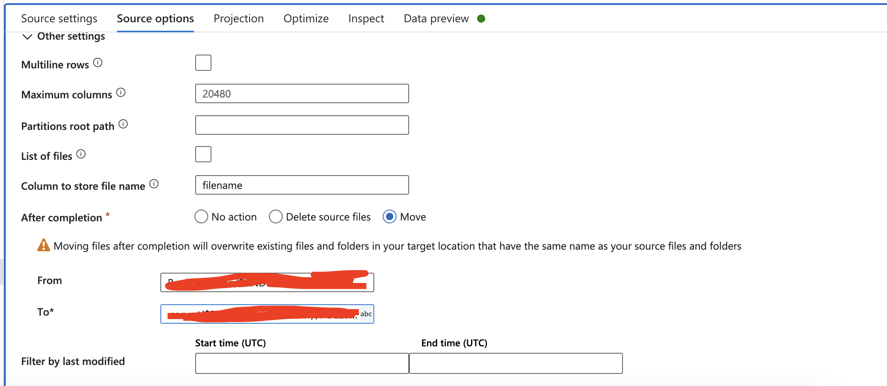Click the Partitions root path info icon
The image size is (887, 386).
(x=123, y=124)
